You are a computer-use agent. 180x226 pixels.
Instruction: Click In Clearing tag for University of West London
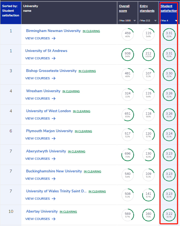coord(82,111)
